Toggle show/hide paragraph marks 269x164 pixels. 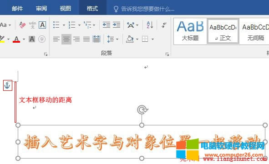(164, 25)
